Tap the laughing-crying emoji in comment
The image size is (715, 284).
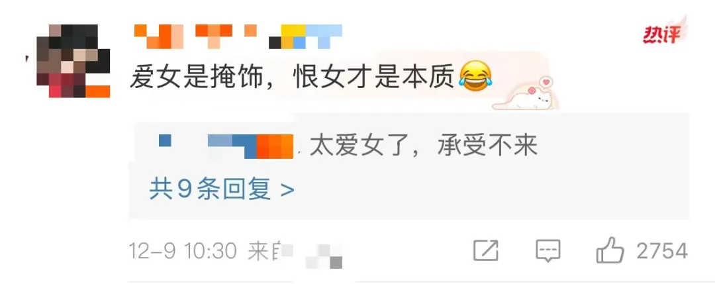coord(475,77)
